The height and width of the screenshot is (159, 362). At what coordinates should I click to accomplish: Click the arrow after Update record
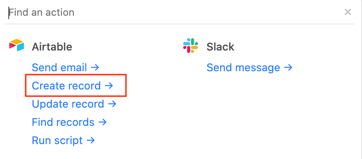(112, 104)
